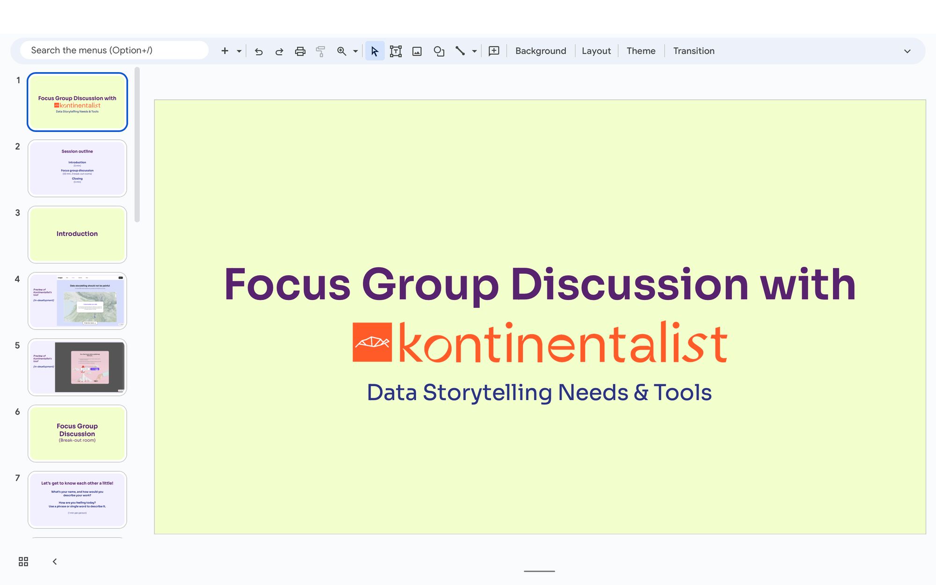Activate the Select cursor tool
Viewport: 936px width, 585px height.
pos(375,51)
